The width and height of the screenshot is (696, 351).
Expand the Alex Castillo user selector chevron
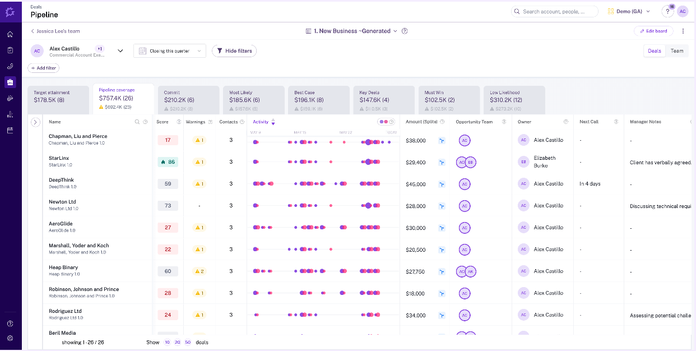pos(120,51)
